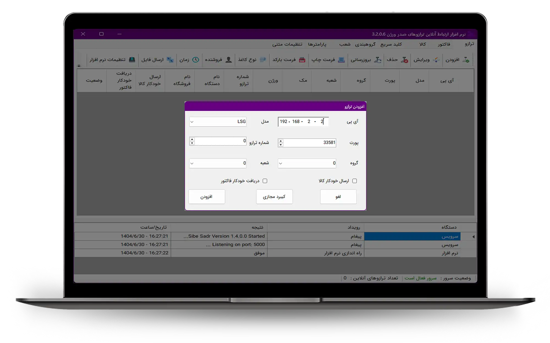Open the Invoice (فاکتور) menu
This screenshot has height=343, width=550.
tap(444, 44)
